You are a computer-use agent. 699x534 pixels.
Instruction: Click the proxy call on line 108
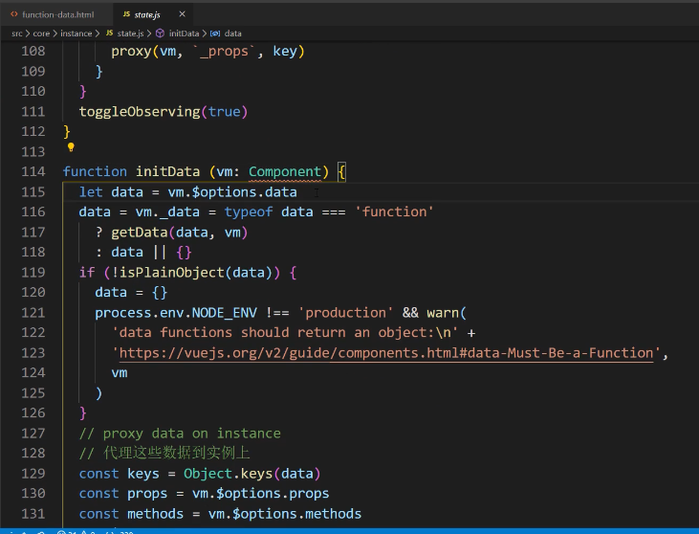coord(131,52)
